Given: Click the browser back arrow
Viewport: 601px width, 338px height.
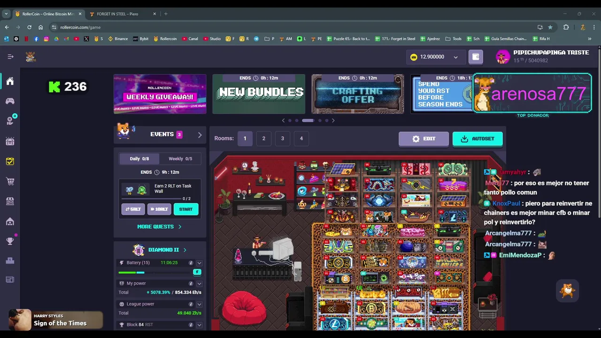Looking at the screenshot, I should [7, 27].
